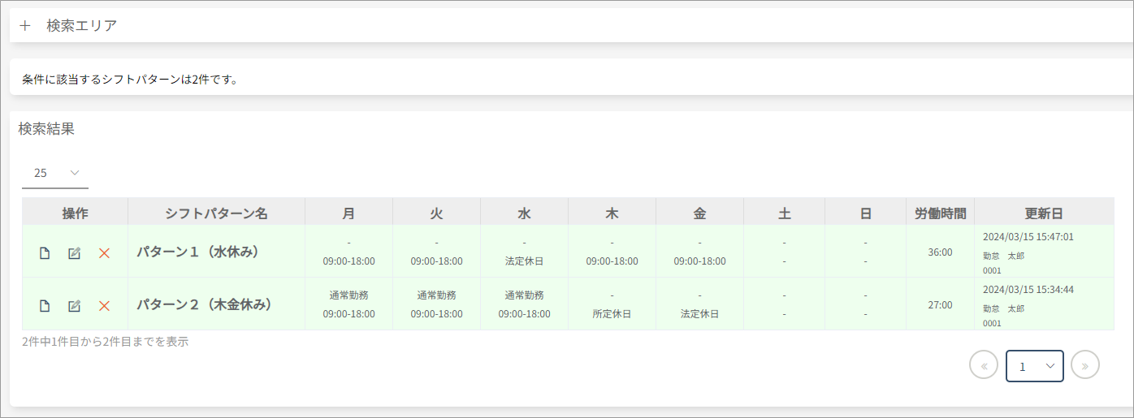Click the 月 column header
Viewport: 1134px width, 418px height.
348,213
